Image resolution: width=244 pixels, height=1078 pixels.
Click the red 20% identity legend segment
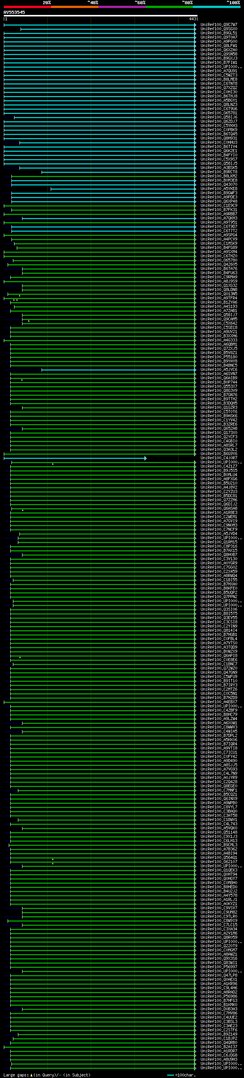(27, 7)
